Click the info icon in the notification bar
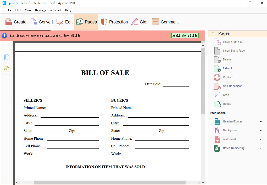The height and width of the screenshot is (185, 267). pos(4,36)
